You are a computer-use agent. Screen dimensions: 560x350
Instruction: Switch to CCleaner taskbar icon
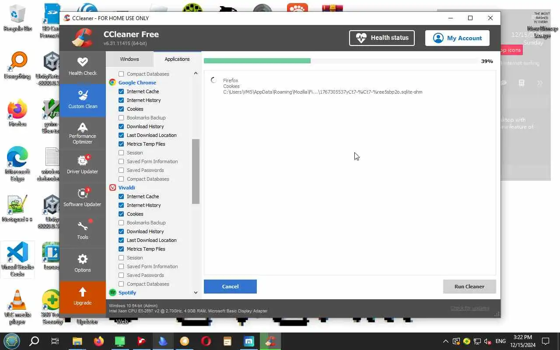tap(270, 341)
